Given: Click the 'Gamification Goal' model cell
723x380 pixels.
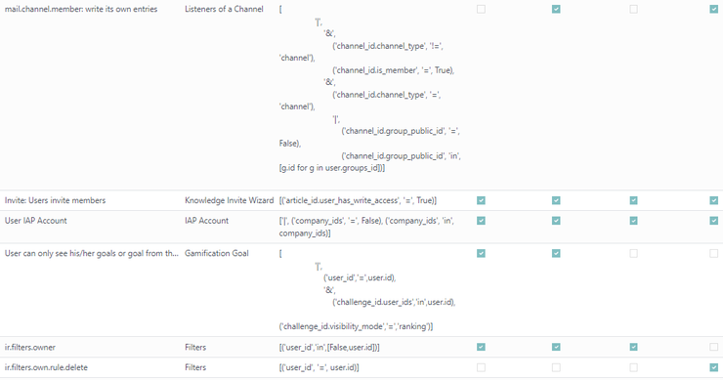Looking at the screenshot, I should (x=217, y=253).
